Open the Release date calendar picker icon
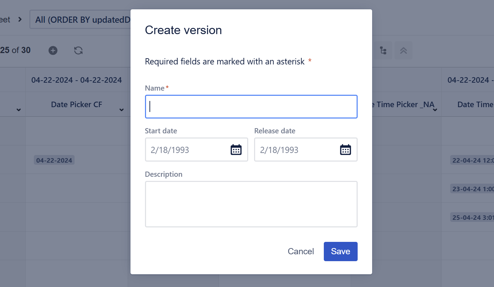 [346, 150]
